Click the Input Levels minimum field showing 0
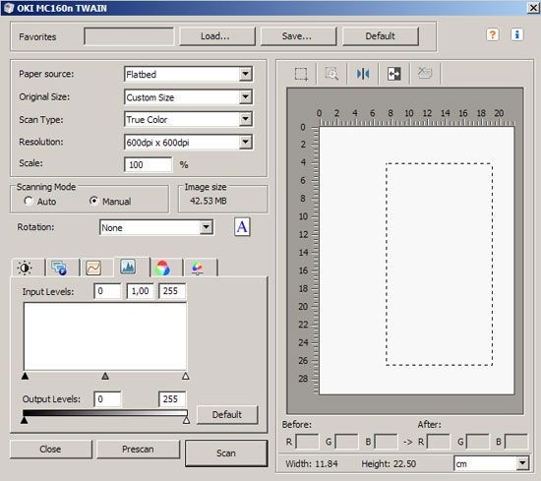The image size is (541, 481). [107, 291]
